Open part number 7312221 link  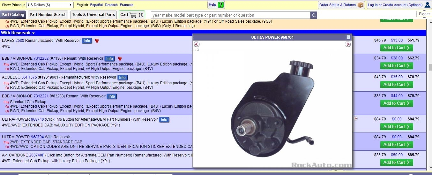[41, 96]
